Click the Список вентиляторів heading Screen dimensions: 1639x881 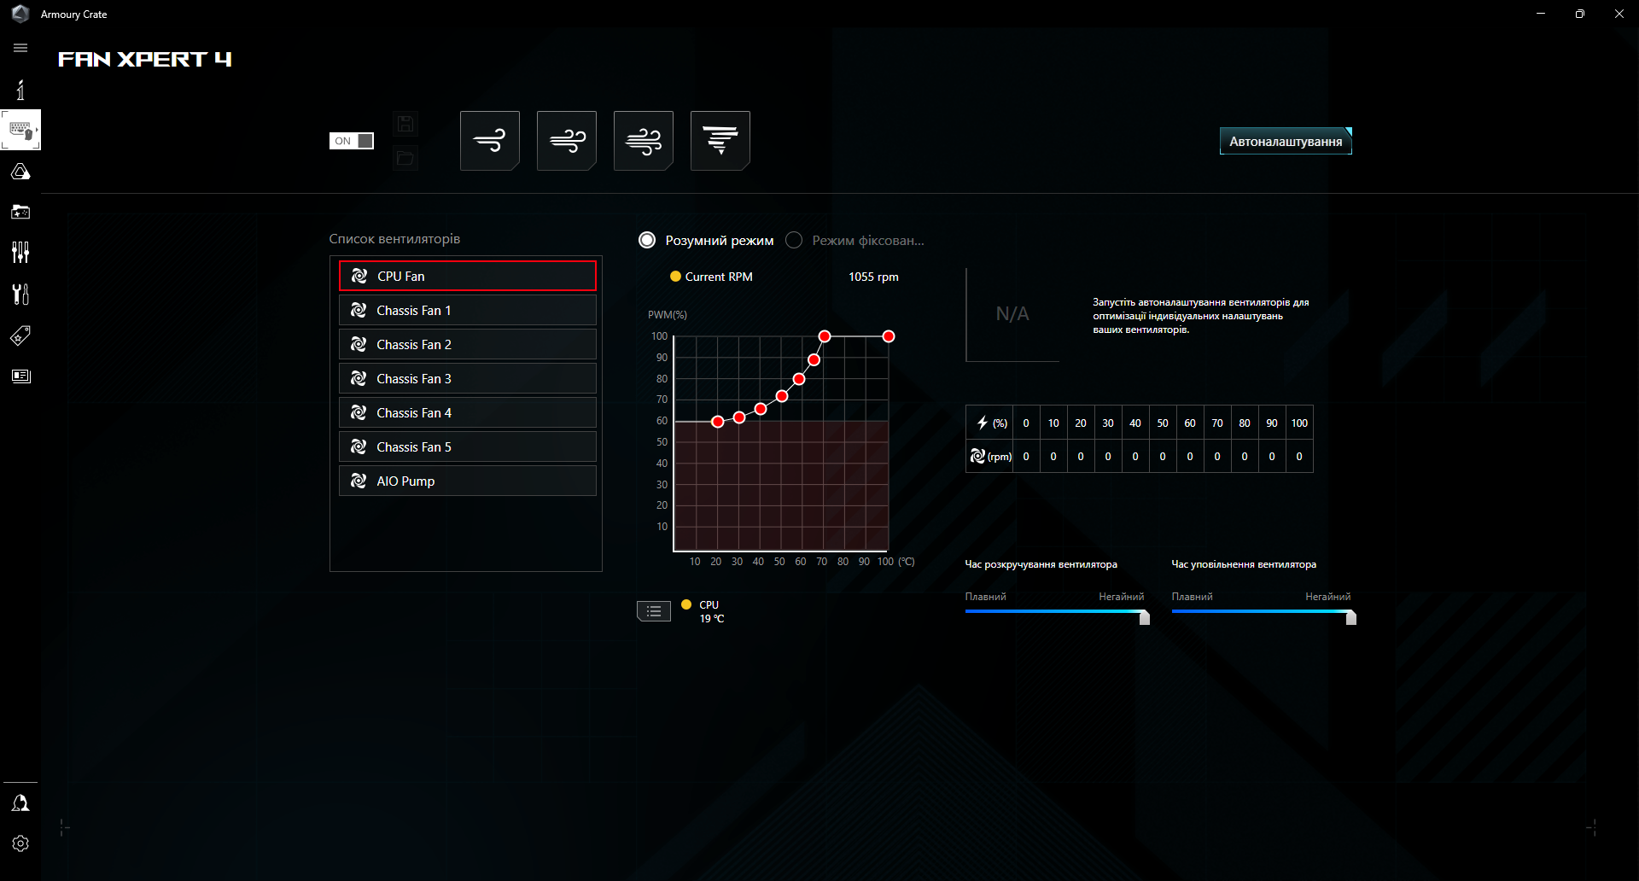click(394, 239)
